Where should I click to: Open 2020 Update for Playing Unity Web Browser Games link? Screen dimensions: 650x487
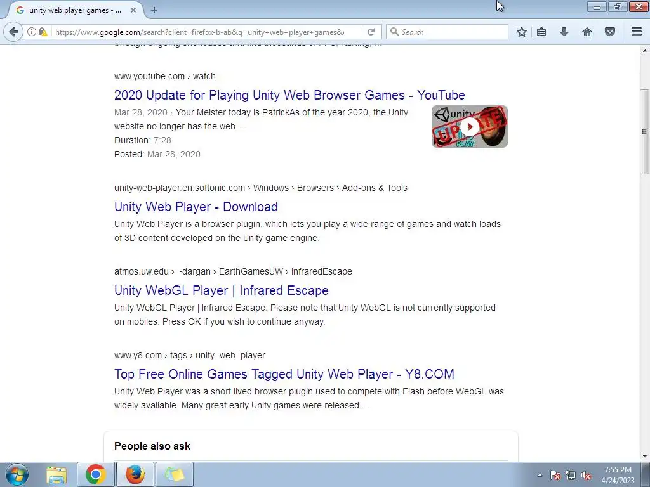tap(289, 95)
